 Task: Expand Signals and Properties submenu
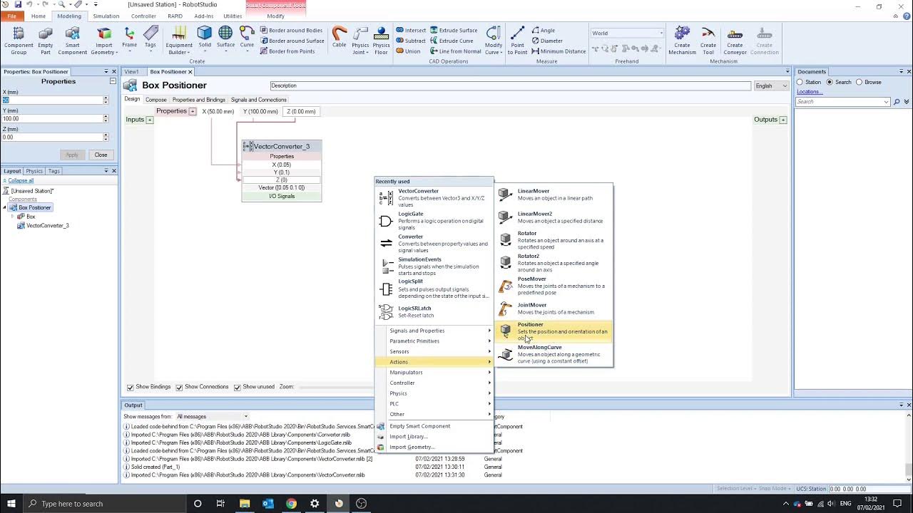(434, 331)
